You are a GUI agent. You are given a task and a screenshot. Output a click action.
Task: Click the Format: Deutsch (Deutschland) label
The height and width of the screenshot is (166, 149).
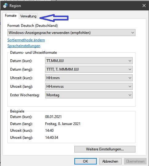(x=33, y=26)
